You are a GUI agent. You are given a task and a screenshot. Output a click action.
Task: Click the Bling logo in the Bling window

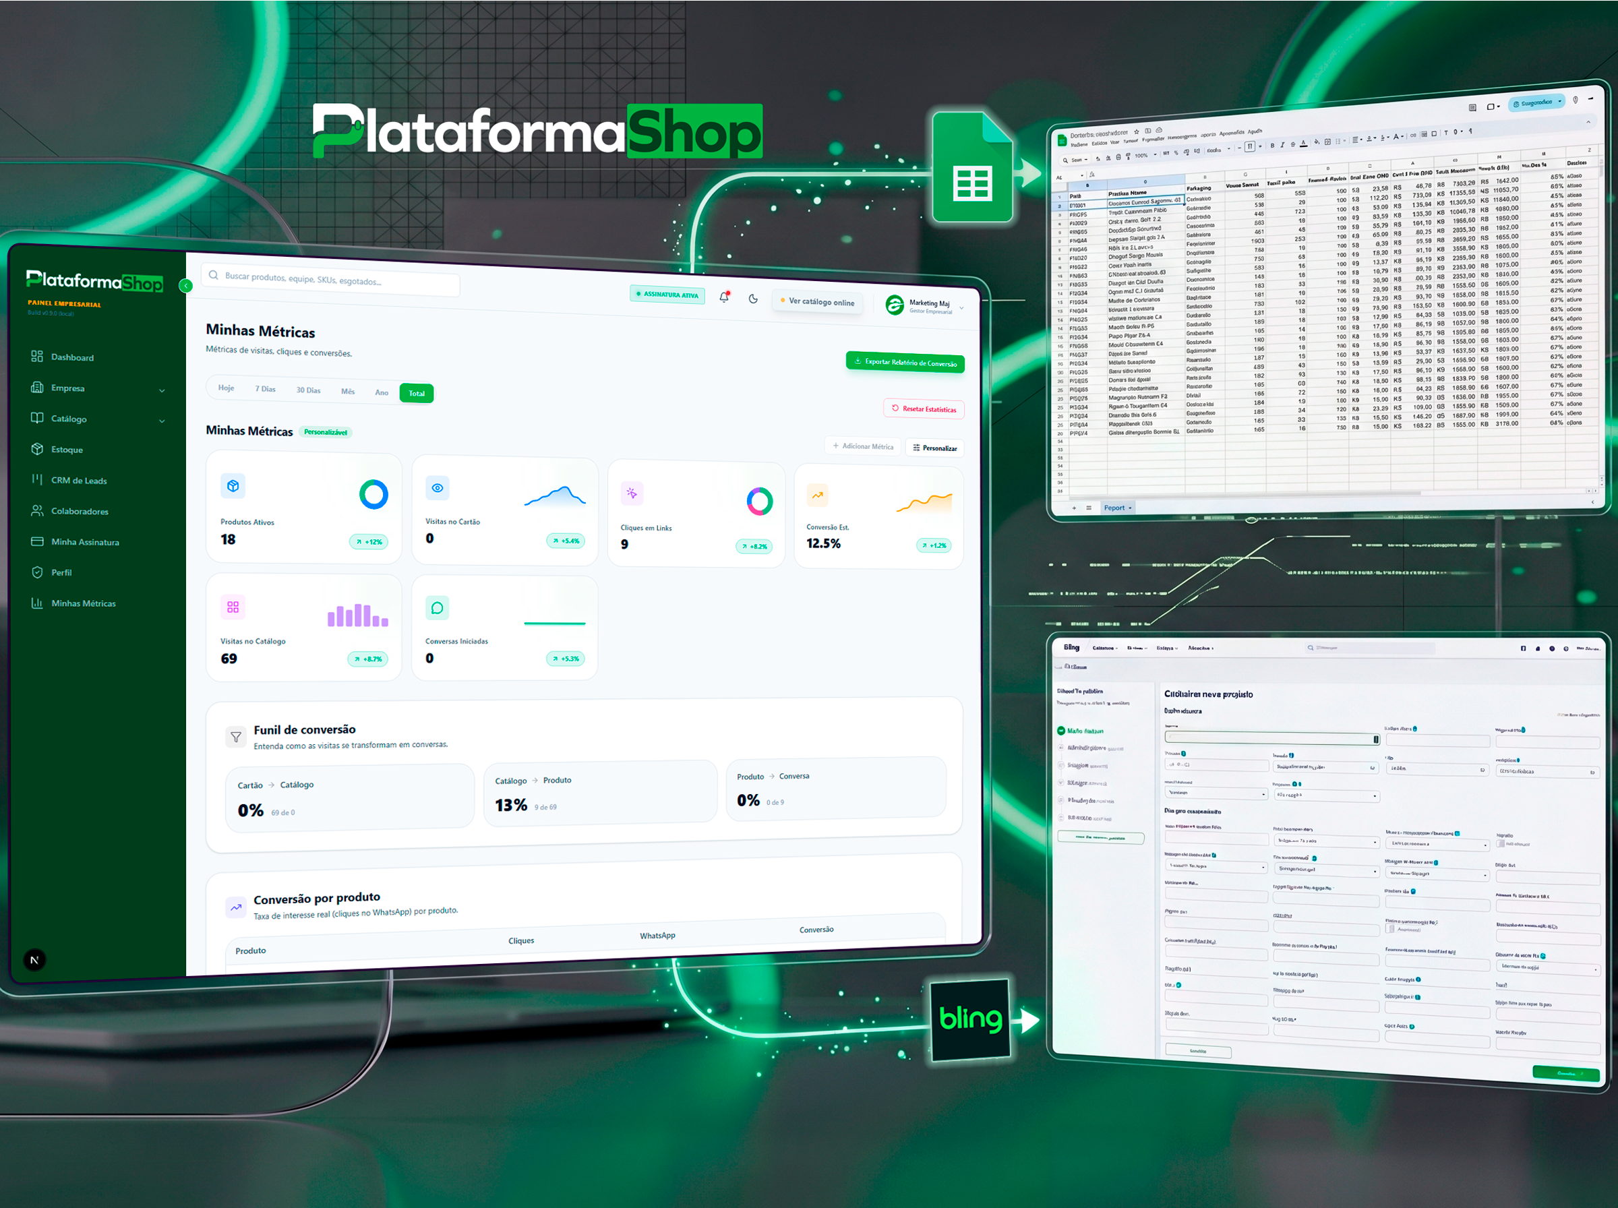pos(1071,647)
